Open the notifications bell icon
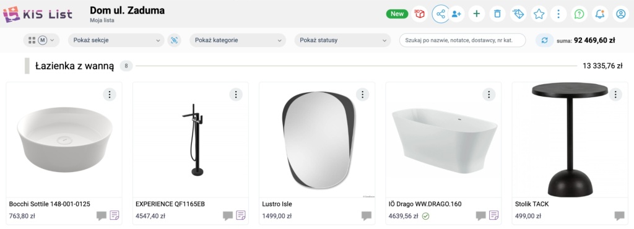The image size is (634, 229). 600,14
